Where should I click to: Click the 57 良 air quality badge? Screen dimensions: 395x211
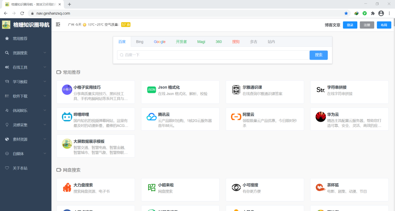click(x=126, y=25)
